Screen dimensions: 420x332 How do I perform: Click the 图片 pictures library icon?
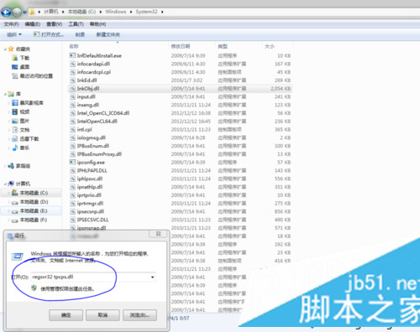point(15,121)
